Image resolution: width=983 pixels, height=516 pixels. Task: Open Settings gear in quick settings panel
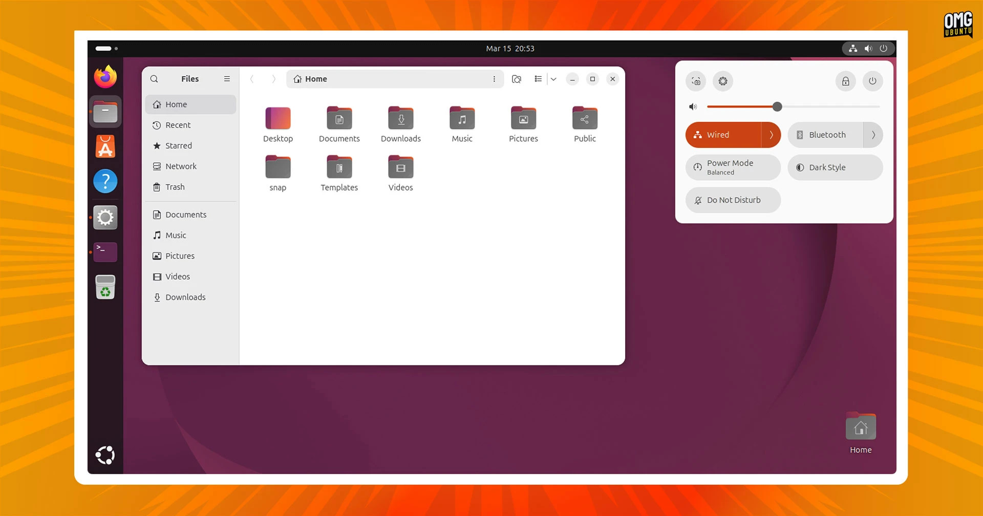coord(722,81)
